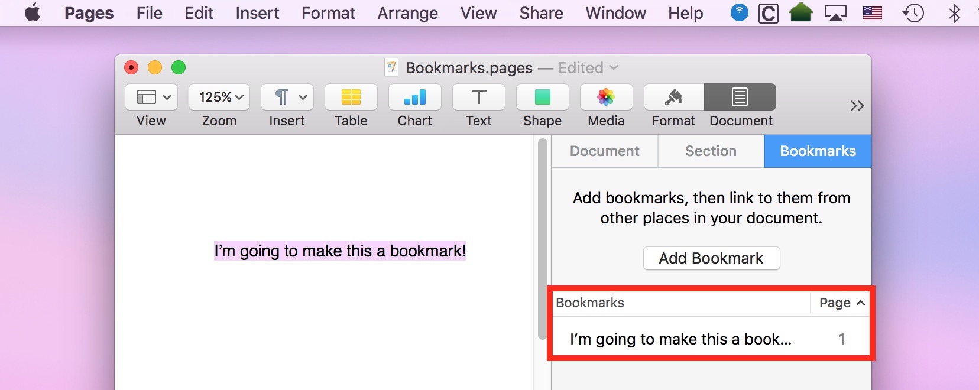Image resolution: width=979 pixels, height=390 pixels.
Task: Open the View menu in menu bar
Action: 479,13
